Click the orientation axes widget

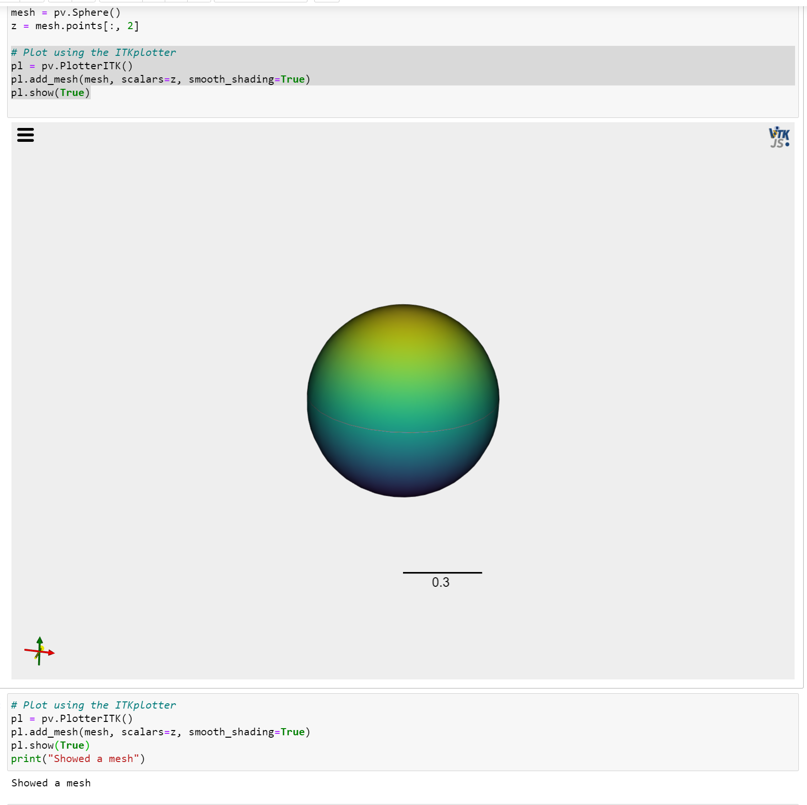click(x=40, y=651)
